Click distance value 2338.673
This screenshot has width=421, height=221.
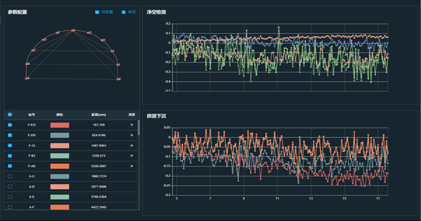point(98,156)
